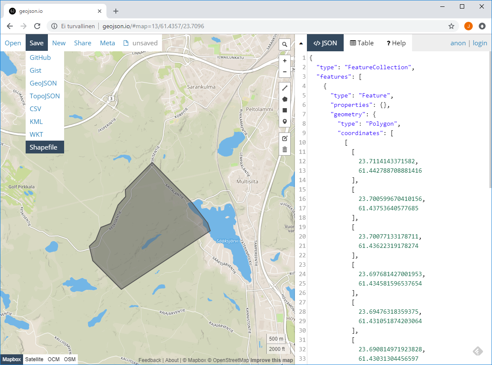Reload the geojson.io page
Screen dimensions: 492x365
point(37,26)
